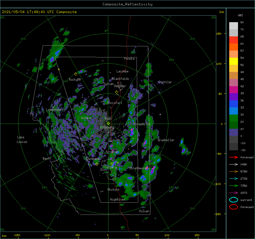
Task: Click the Banff label on the map
Action: click(x=47, y=159)
